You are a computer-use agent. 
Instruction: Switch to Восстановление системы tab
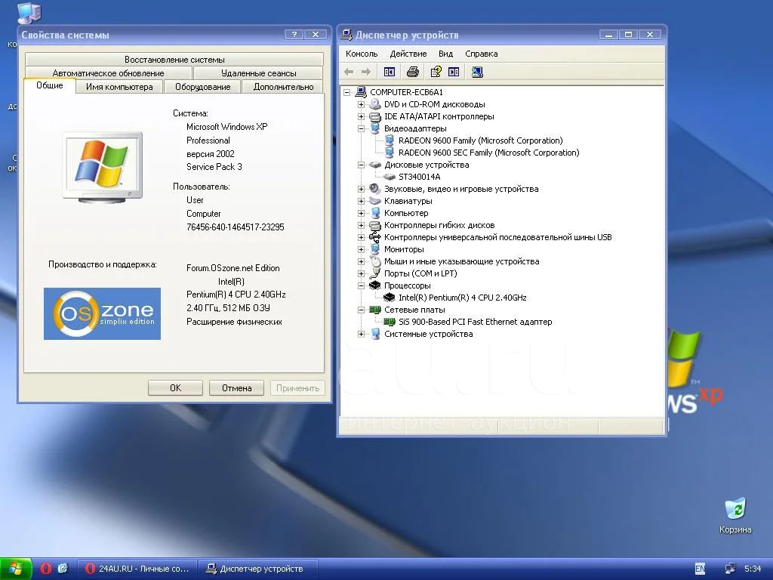coord(174,59)
